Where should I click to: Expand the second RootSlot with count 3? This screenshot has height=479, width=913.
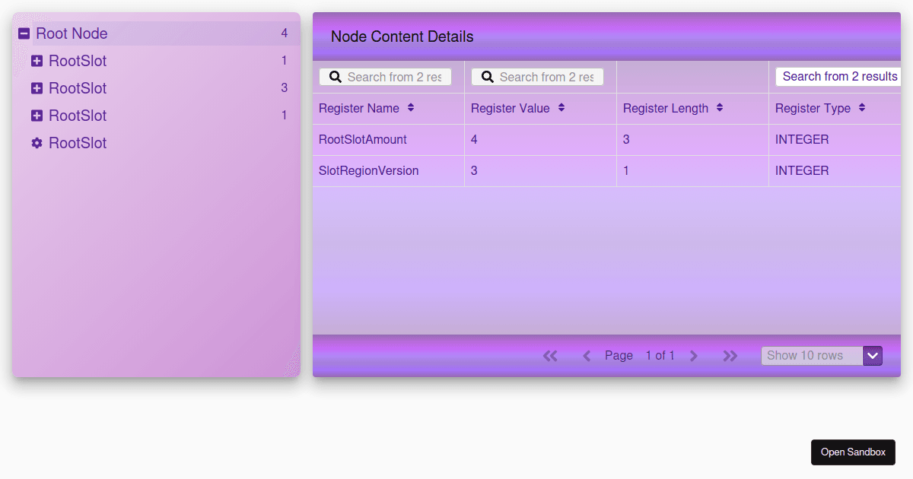[37, 88]
